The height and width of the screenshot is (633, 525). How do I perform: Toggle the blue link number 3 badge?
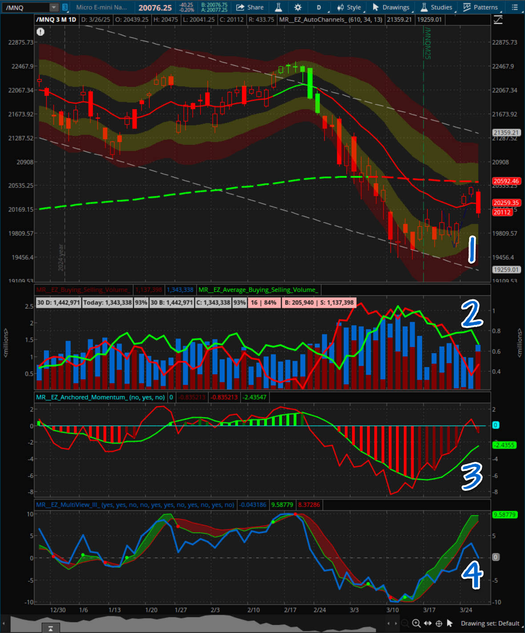click(x=65, y=7)
